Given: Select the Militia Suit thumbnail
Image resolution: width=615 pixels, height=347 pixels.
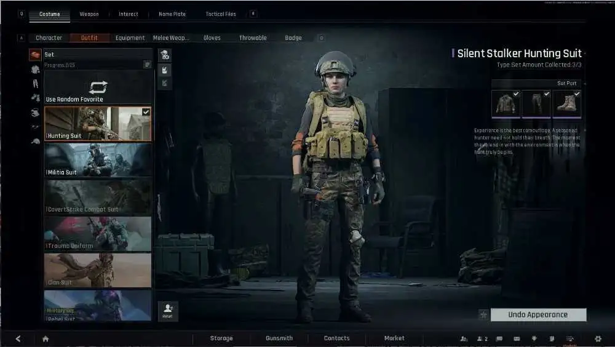Looking at the screenshot, I should 98,160.
